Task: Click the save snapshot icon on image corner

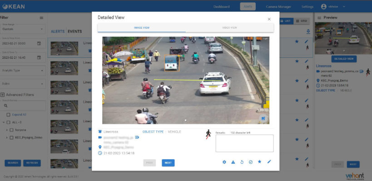Action: point(263,119)
